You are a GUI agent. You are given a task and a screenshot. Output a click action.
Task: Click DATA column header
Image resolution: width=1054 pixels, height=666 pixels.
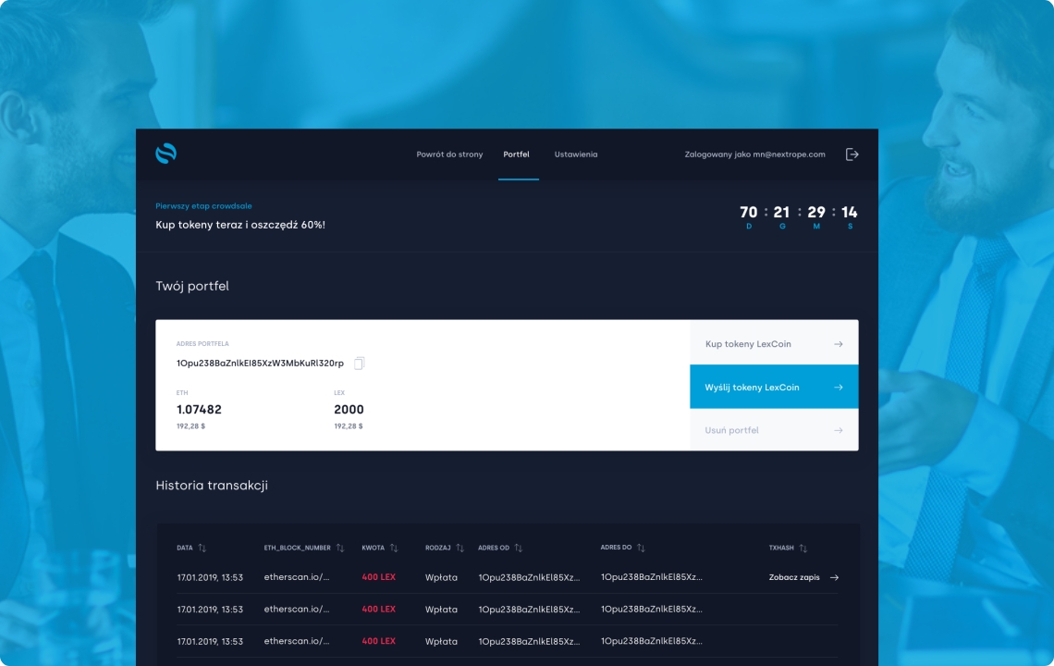click(185, 548)
